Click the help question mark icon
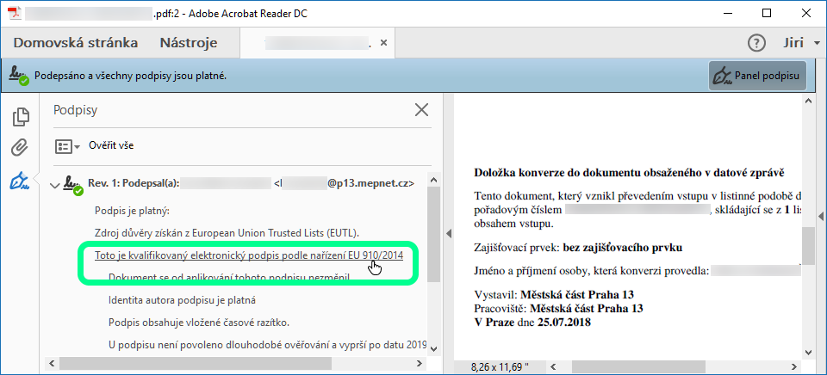This screenshot has height=375, width=827. pyautogui.click(x=757, y=43)
